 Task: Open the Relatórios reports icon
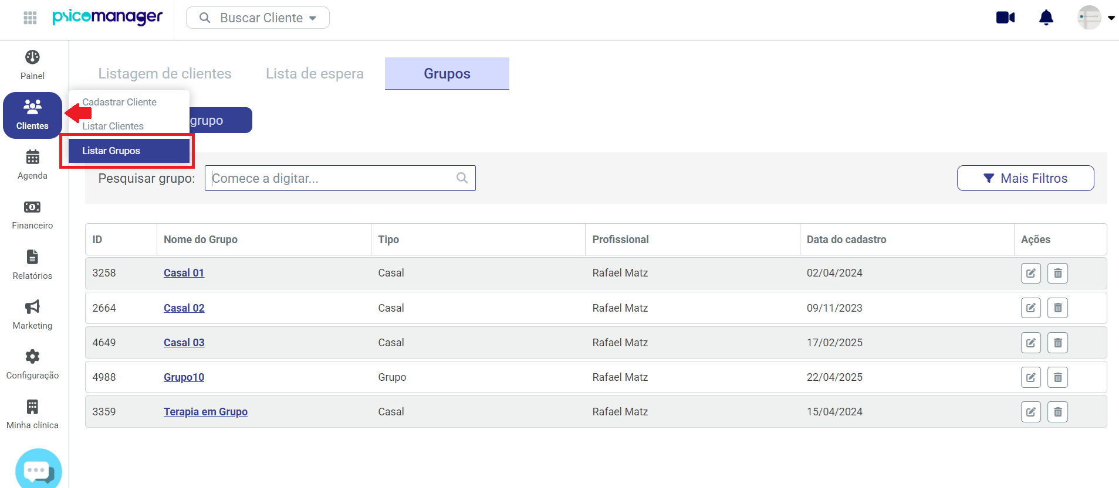[x=32, y=257]
